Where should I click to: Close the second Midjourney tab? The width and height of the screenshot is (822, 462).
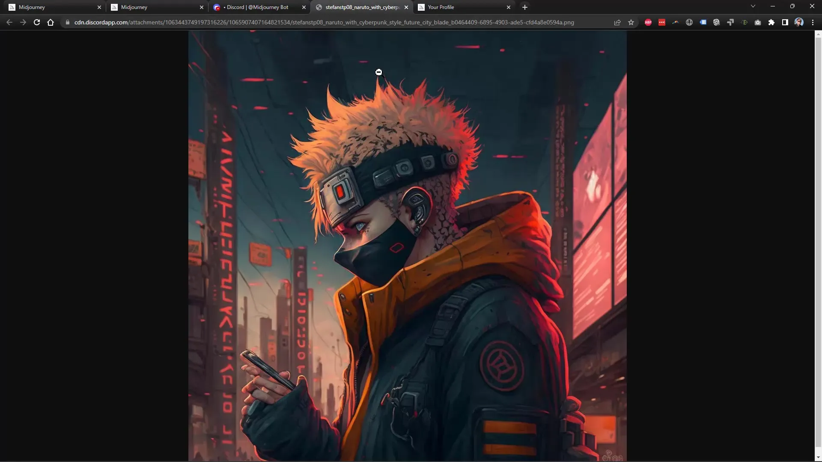pos(202,7)
